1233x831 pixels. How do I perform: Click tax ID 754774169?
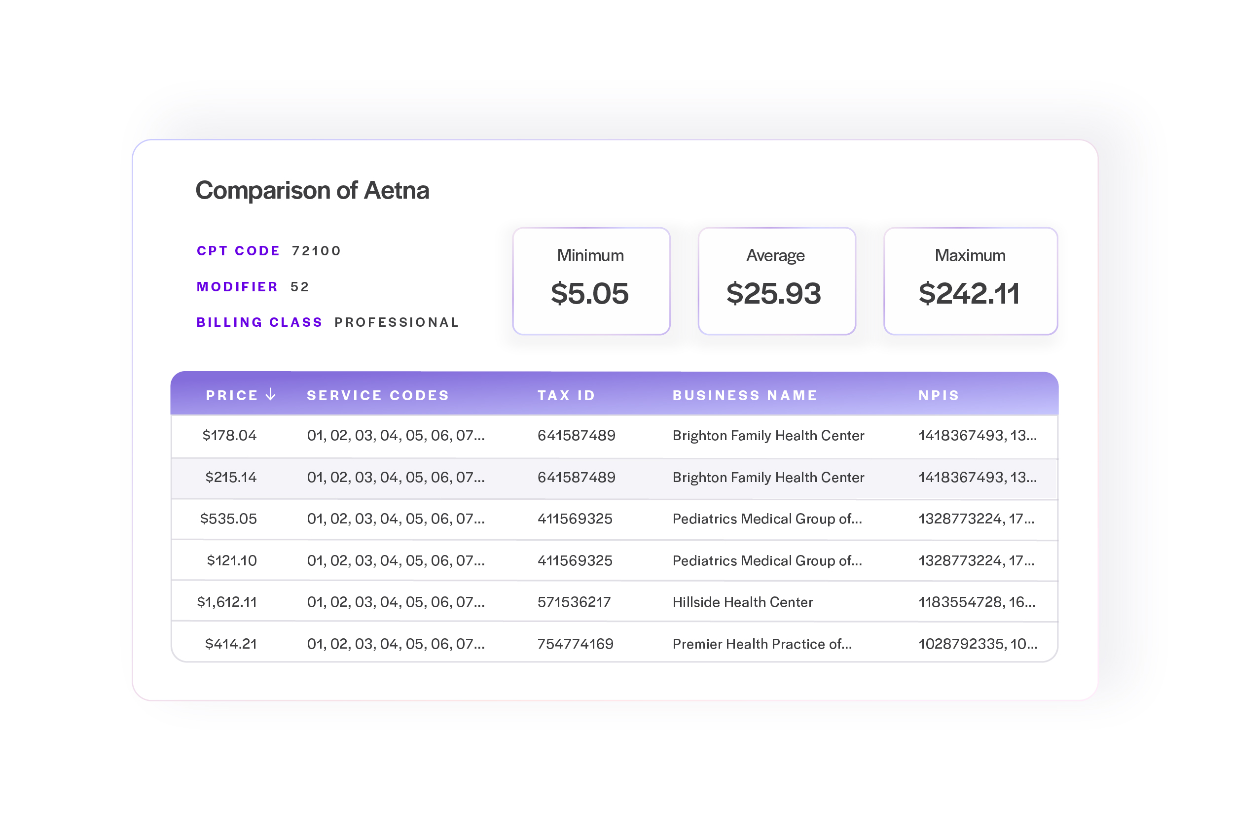pyautogui.click(x=576, y=644)
